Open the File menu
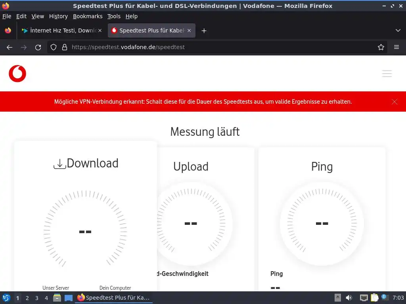406x304 pixels. click(x=7, y=16)
